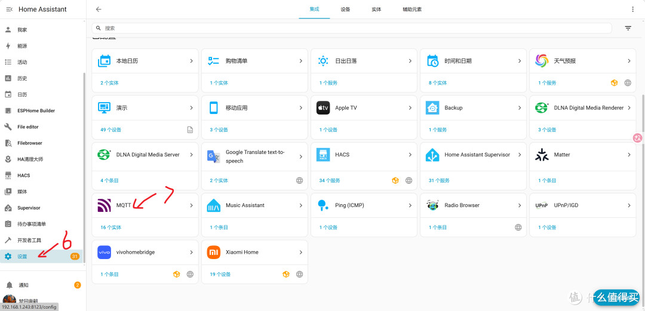
Task: Open Filebrowser in the sidebar
Action: (41, 143)
